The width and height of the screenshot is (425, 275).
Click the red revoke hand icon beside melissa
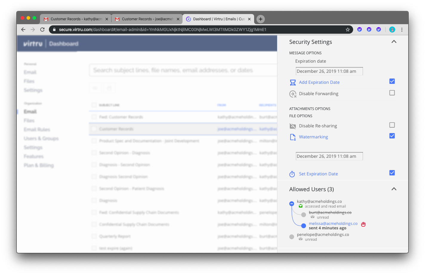pyautogui.click(x=363, y=224)
